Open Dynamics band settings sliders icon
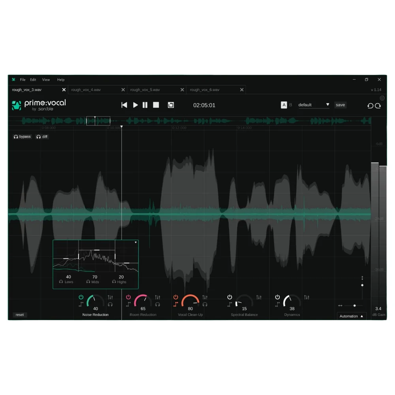 tap(307, 297)
